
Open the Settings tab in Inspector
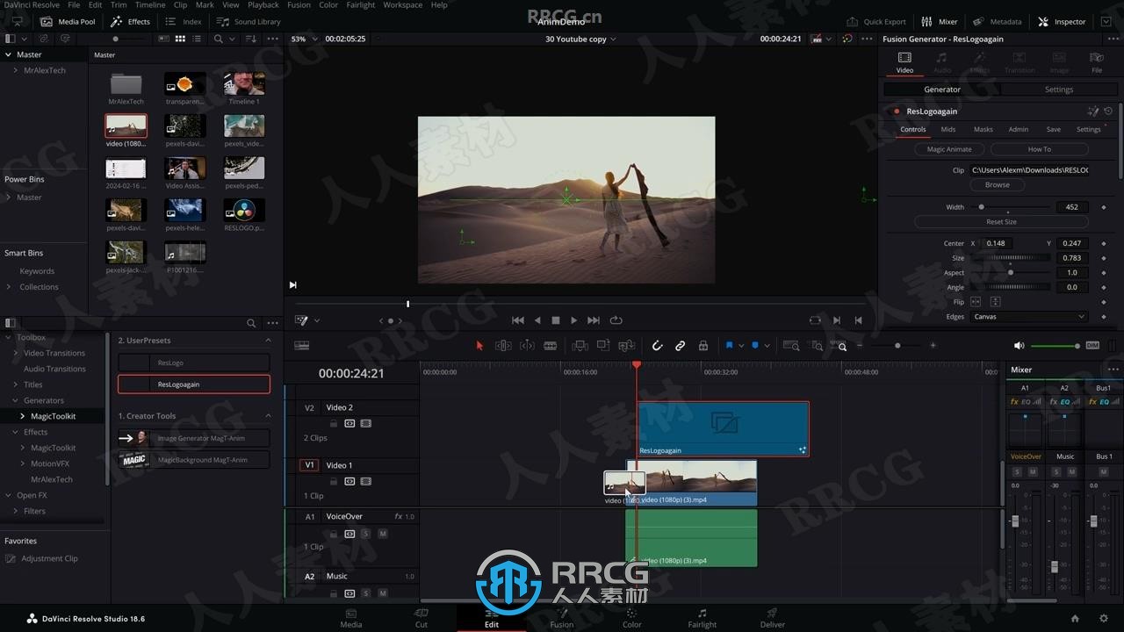(x=1059, y=90)
